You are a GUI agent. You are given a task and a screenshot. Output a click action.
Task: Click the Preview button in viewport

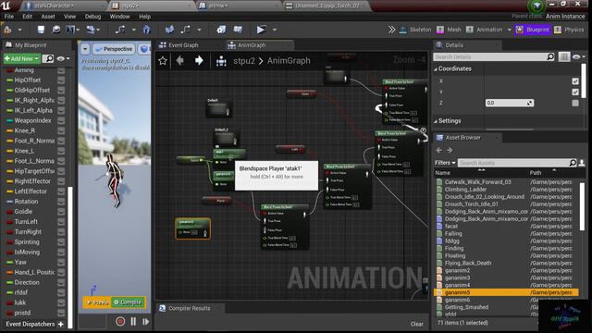pos(97,302)
